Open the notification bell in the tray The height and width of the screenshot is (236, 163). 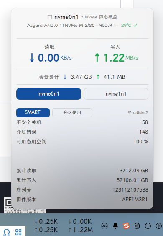115,226
